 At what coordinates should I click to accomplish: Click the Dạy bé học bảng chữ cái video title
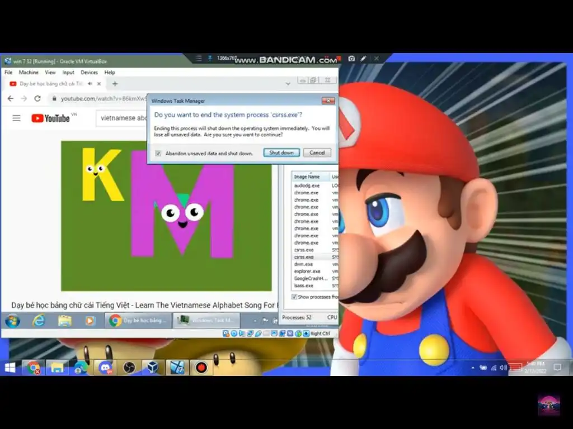[x=144, y=306]
